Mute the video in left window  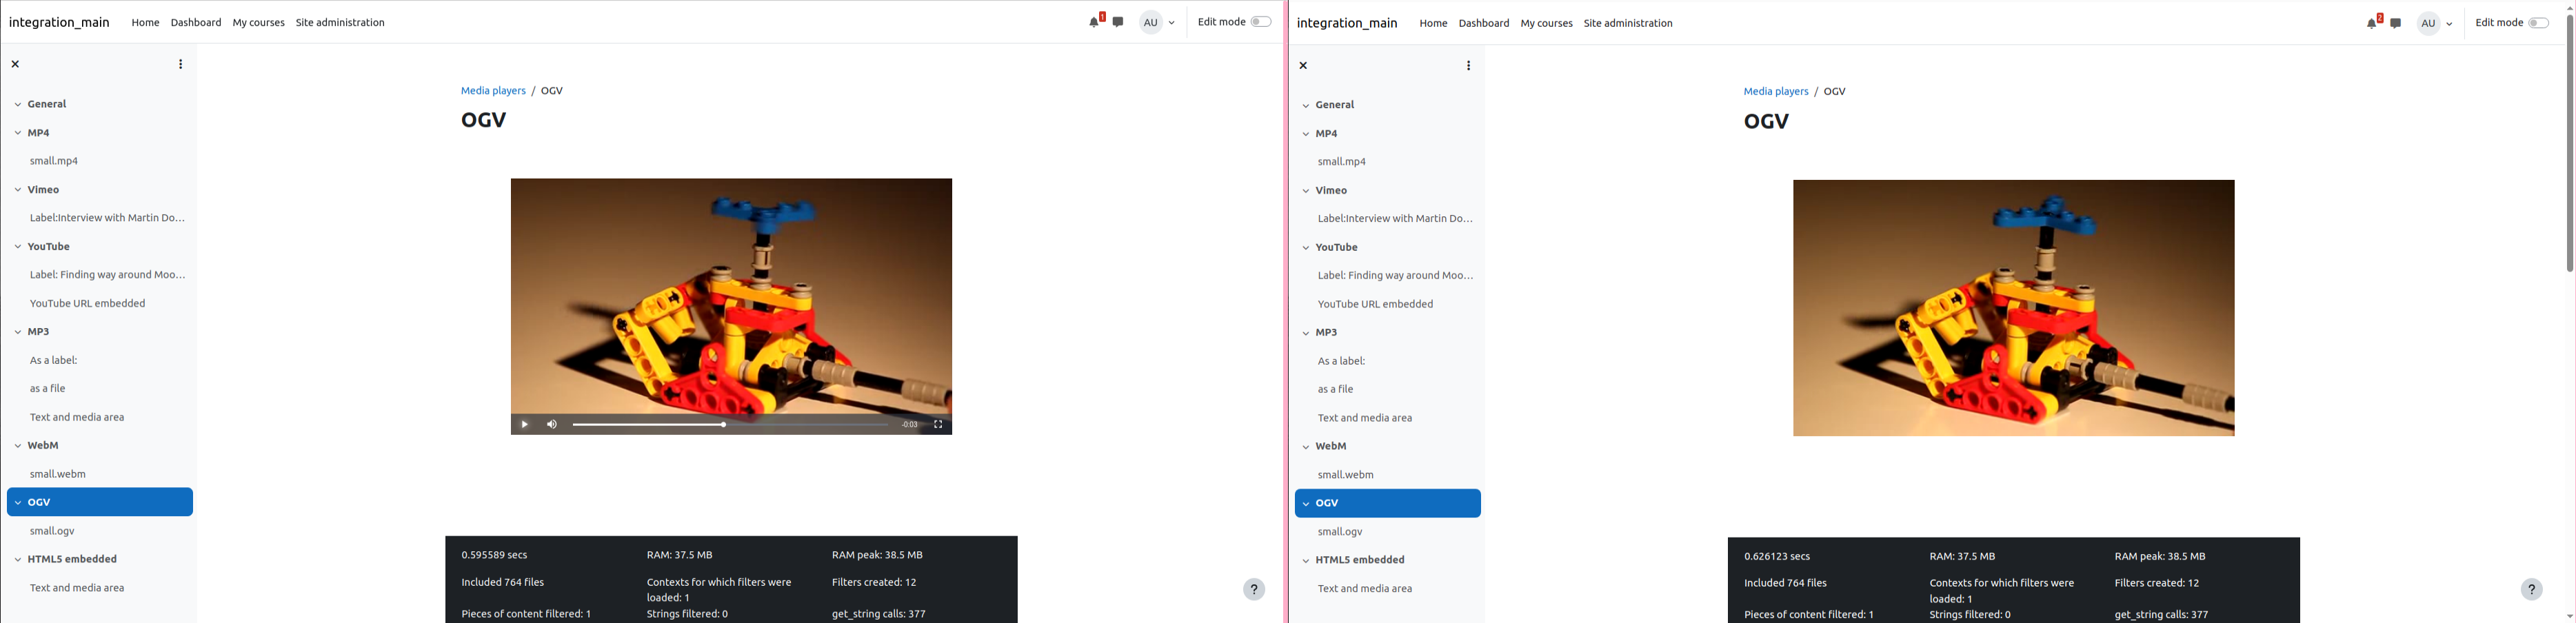(552, 425)
